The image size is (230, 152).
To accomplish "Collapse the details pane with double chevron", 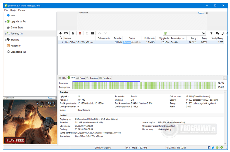I will (x=225, y=78).
